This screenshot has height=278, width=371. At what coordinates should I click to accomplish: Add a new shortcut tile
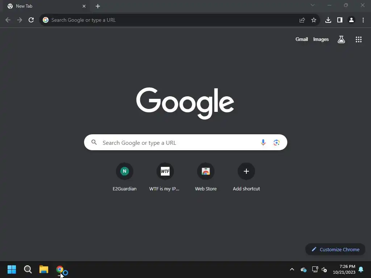click(x=246, y=177)
